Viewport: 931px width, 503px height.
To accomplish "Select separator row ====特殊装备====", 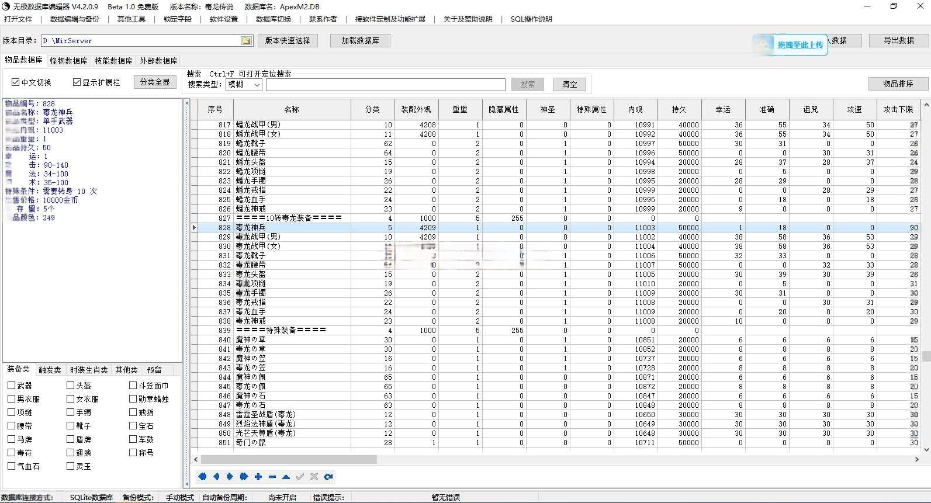I will coord(557,330).
